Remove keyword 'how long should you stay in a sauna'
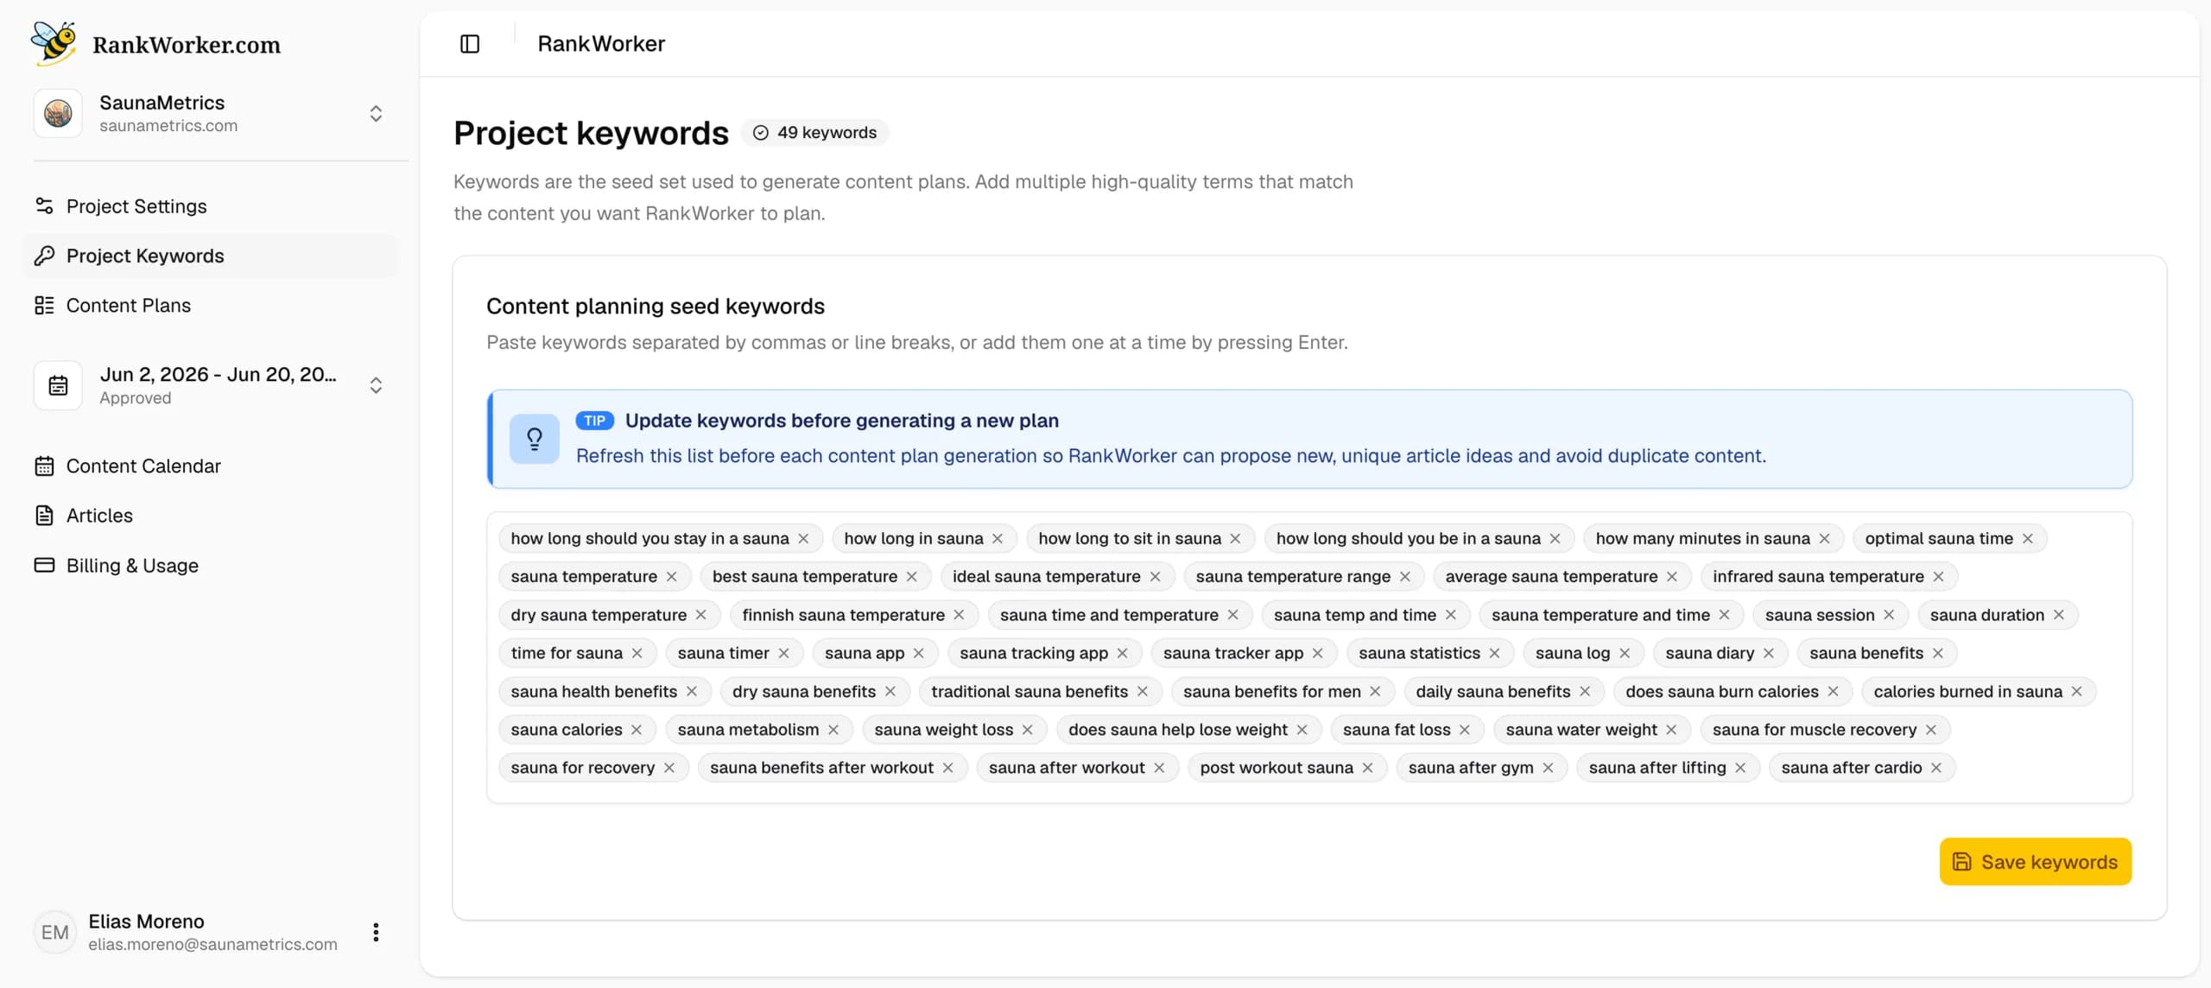Image resolution: width=2211 pixels, height=988 pixels. pos(803,539)
